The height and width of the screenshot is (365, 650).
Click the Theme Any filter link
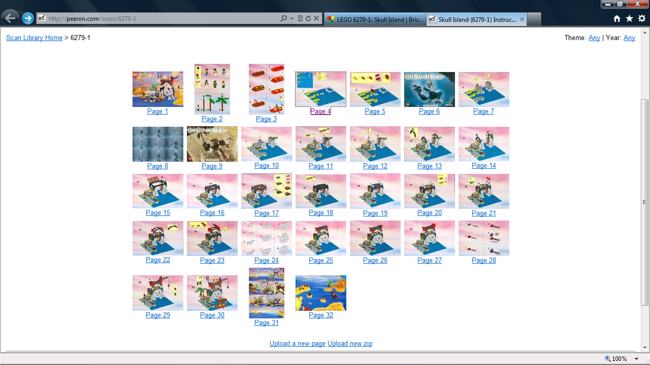[594, 38]
